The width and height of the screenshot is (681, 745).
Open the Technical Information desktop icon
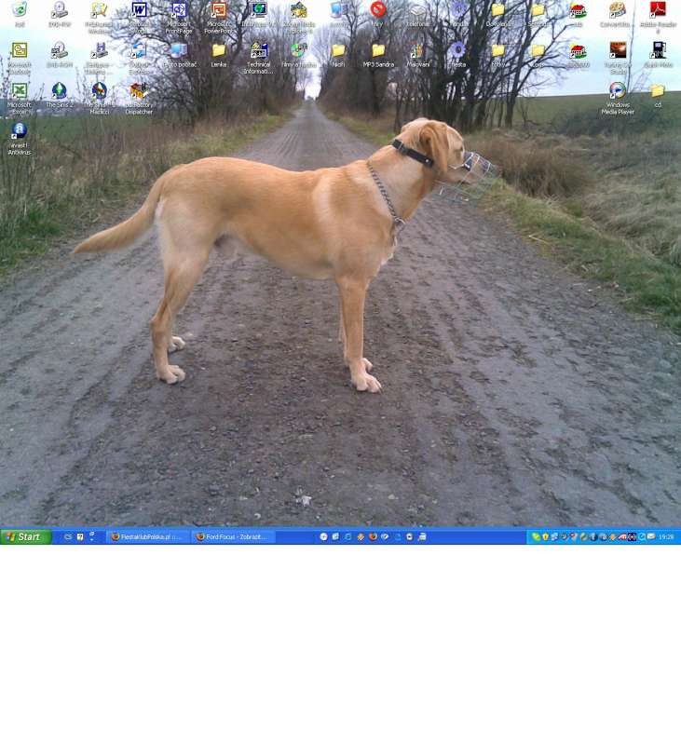pos(259,51)
